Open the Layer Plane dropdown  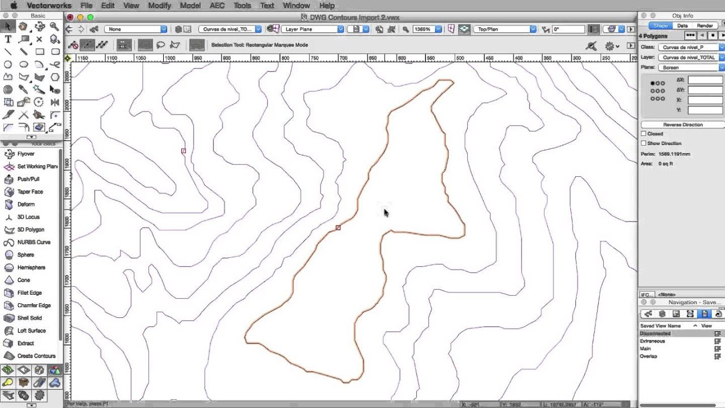click(x=313, y=29)
